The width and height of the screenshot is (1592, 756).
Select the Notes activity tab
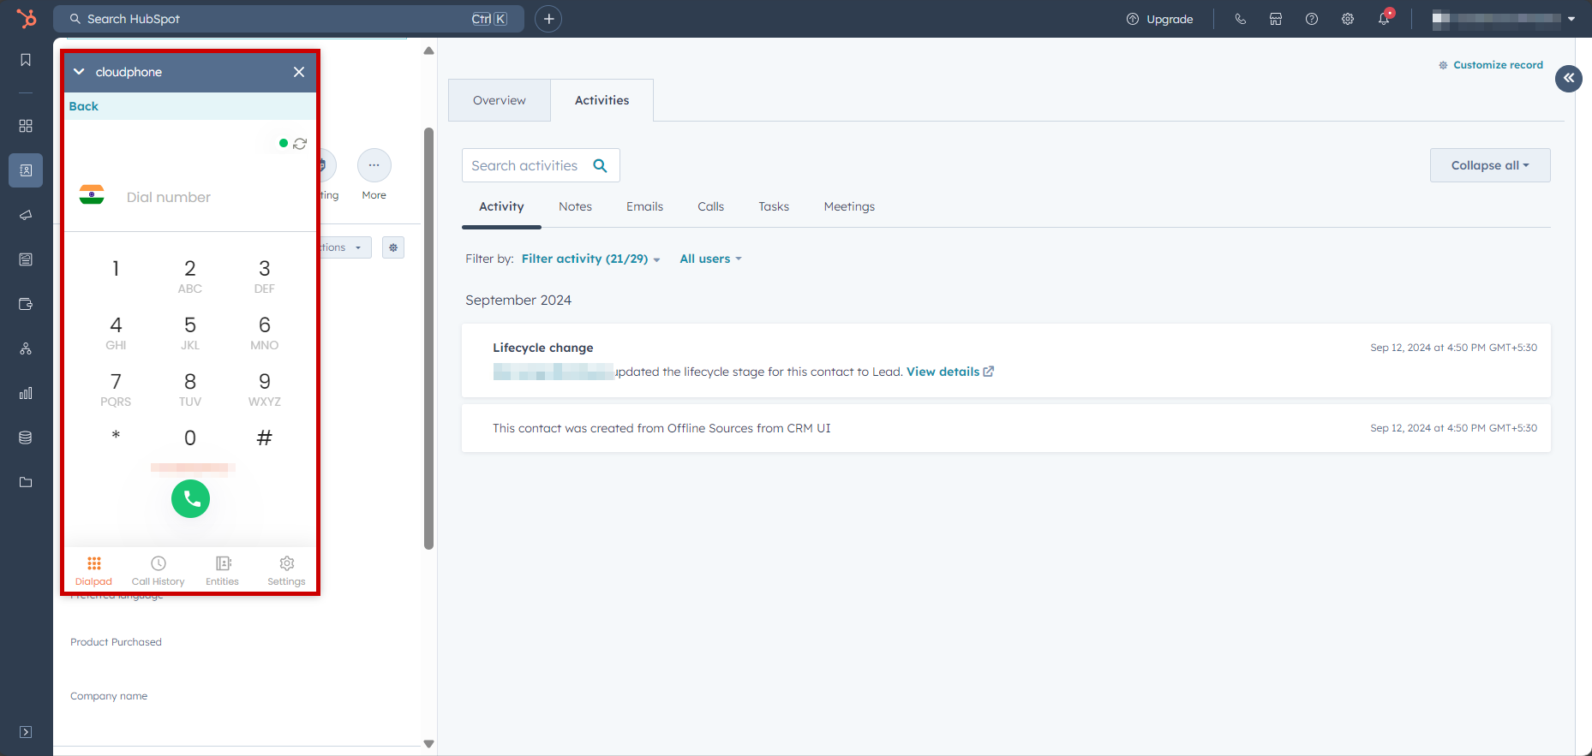tap(576, 206)
